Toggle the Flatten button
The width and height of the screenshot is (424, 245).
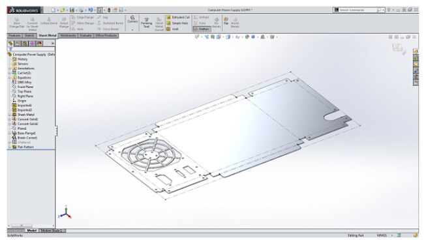pos(202,29)
